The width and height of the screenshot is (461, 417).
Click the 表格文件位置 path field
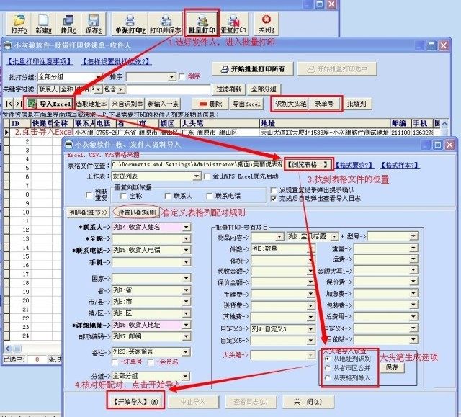(x=197, y=164)
